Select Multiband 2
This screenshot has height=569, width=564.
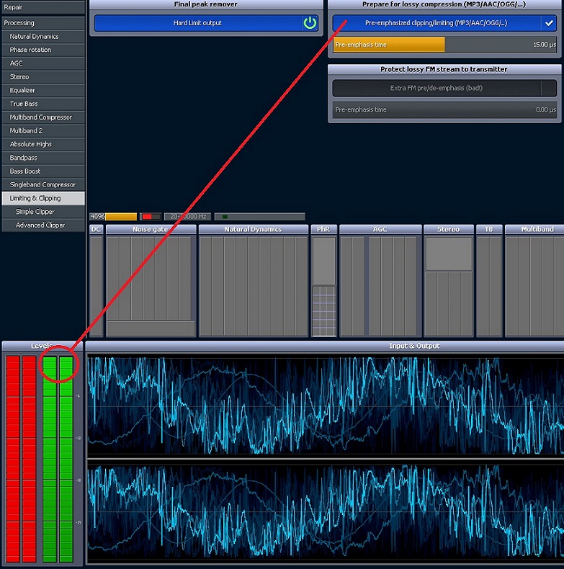point(43,130)
